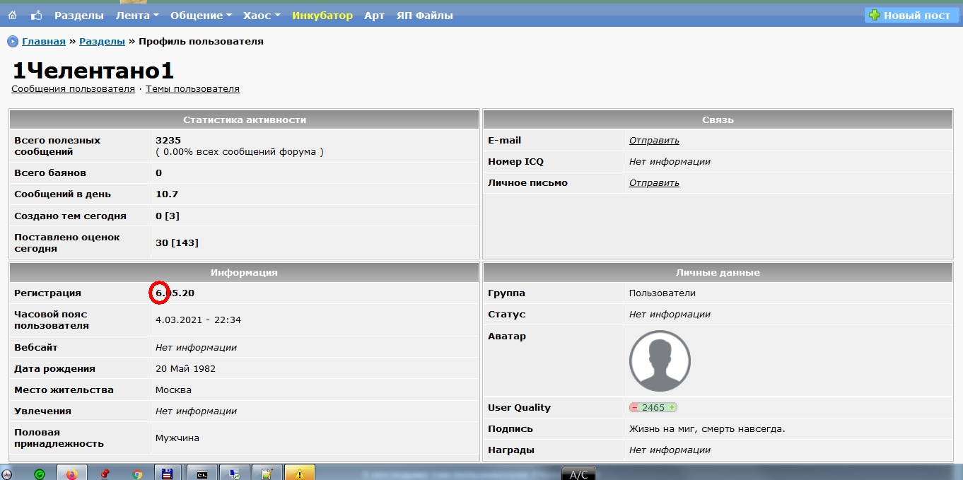The image size is (963, 480).
Task: View Сообщения пользователя link
Action: 73,89
